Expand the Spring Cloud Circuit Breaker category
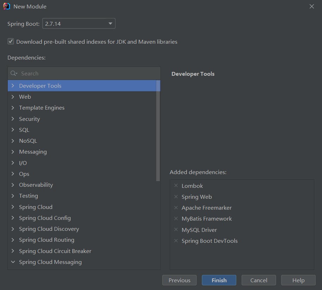Image resolution: width=322 pixels, height=290 pixels. click(13, 251)
